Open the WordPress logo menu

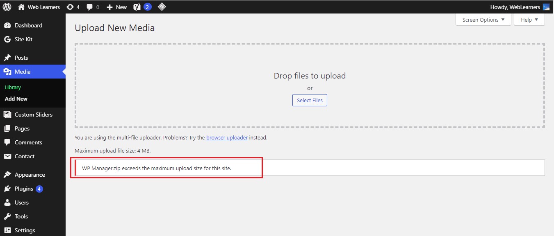pyautogui.click(x=6, y=7)
